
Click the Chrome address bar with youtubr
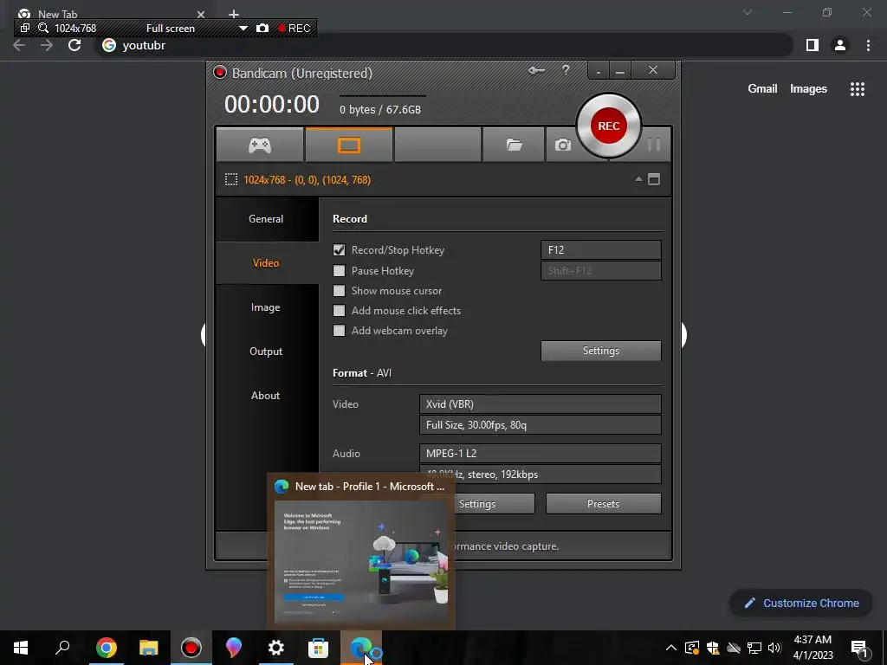click(x=444, y=45)
